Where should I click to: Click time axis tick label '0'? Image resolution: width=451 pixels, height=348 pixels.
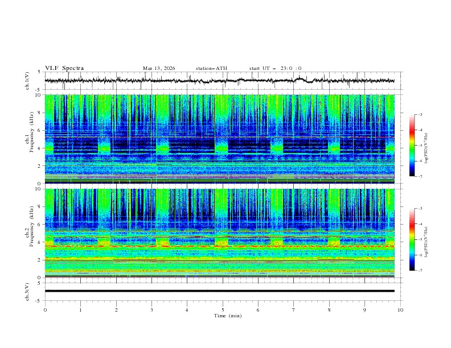pyautogui.click(x=45, y=310)
